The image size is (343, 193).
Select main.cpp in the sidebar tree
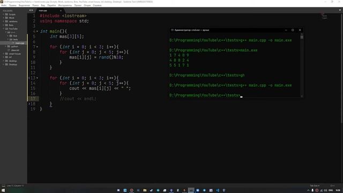(20, 43)
